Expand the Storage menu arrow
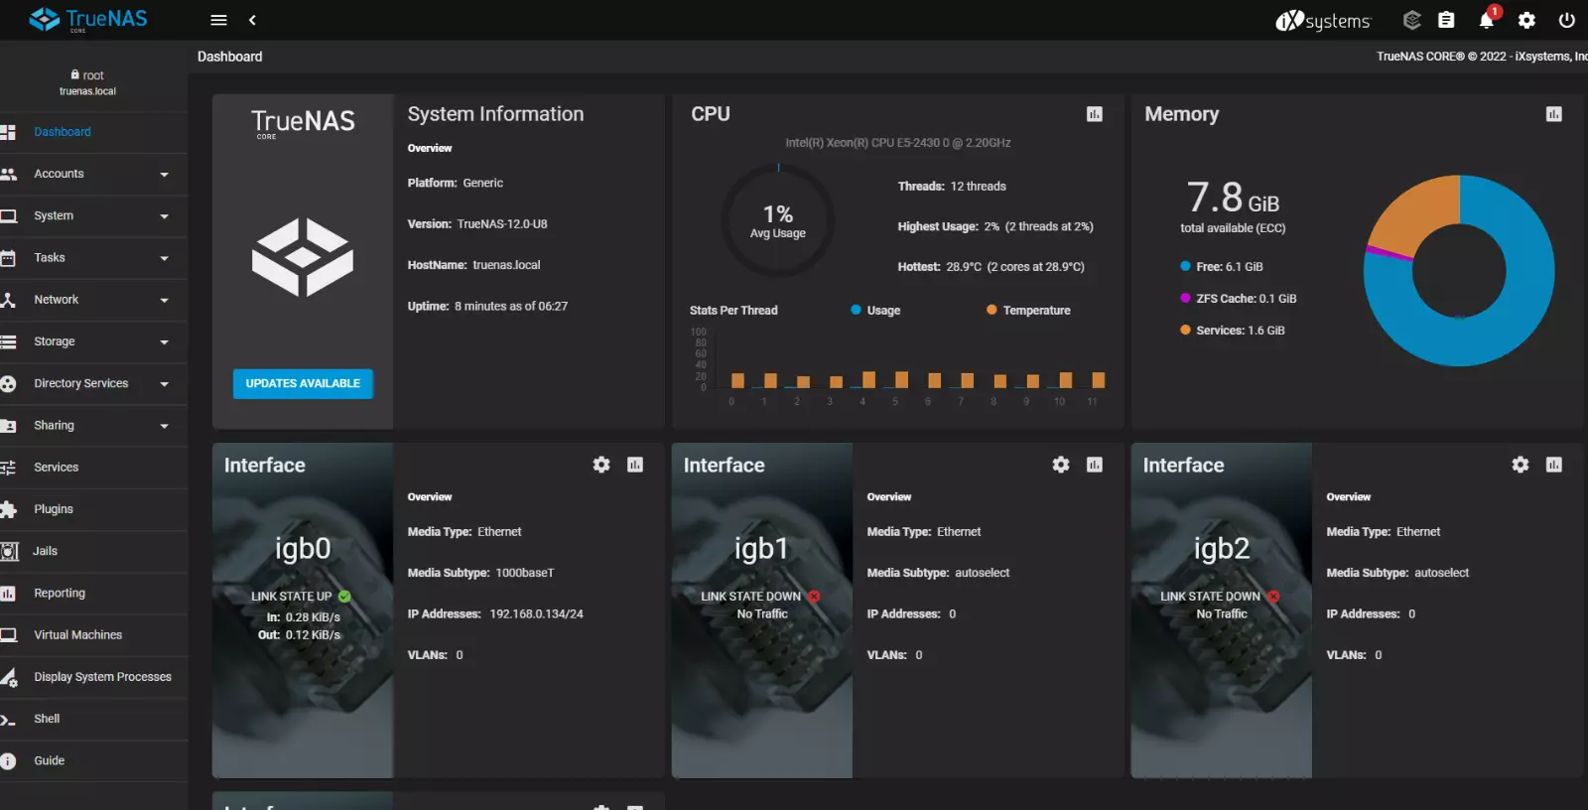 coord(164,342)
